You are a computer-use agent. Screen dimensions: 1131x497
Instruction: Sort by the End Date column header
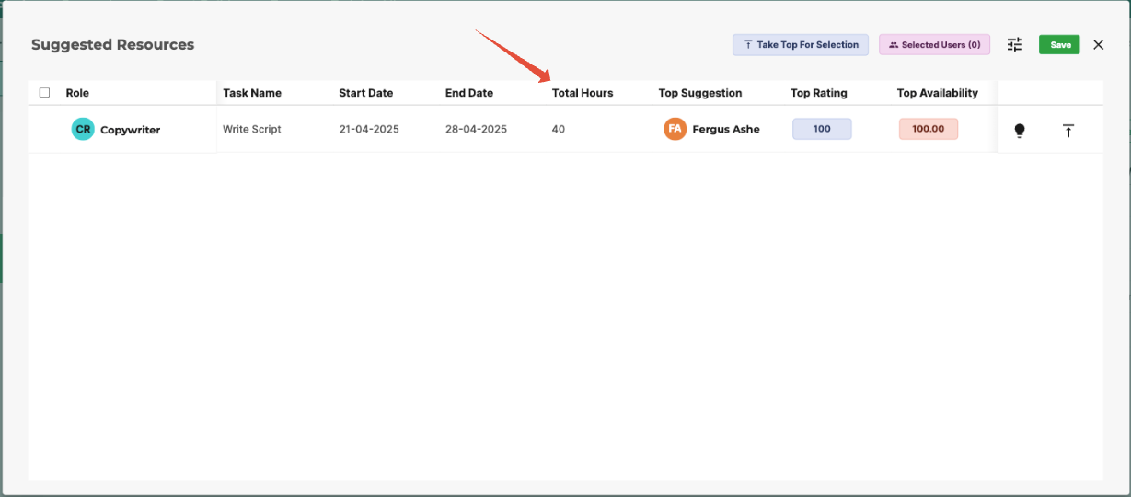pos(469,93)
